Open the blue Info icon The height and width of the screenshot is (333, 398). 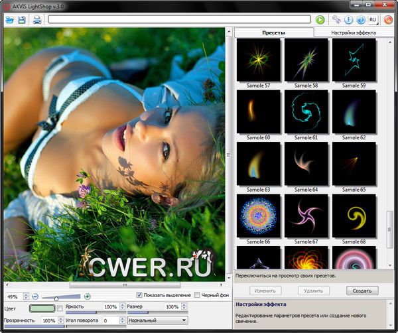(x=348, y=20)
